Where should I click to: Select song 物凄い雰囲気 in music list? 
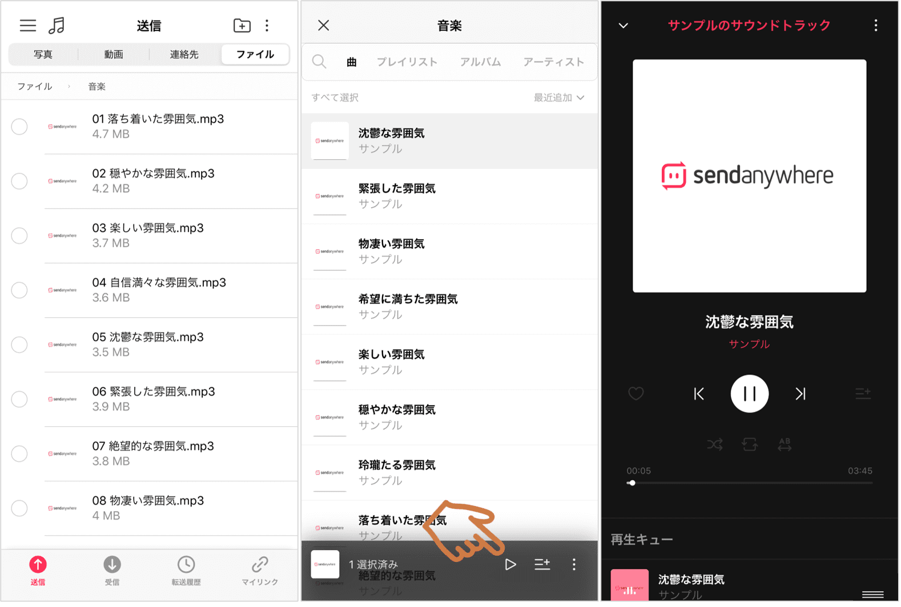click(450, 252)
